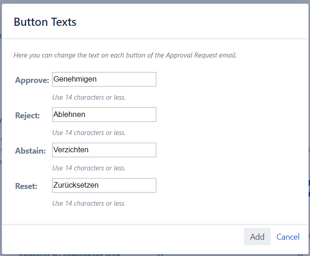310x256 pixels.
Task: Click the "Reject:" field label
Action: pos(27,116)
